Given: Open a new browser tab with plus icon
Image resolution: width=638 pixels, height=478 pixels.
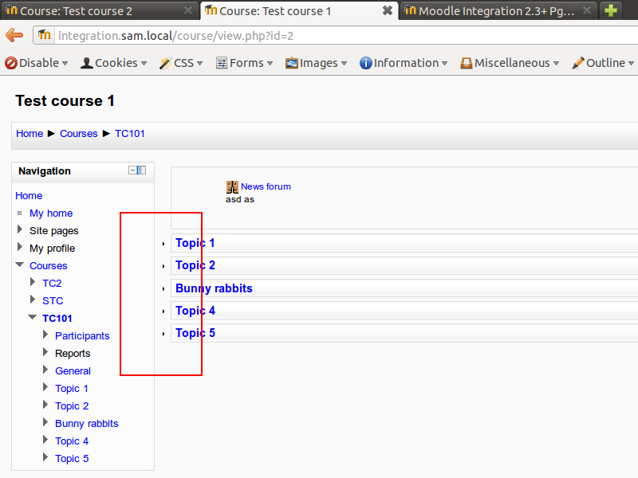Looking at the screenshot, I should (611, 10).
